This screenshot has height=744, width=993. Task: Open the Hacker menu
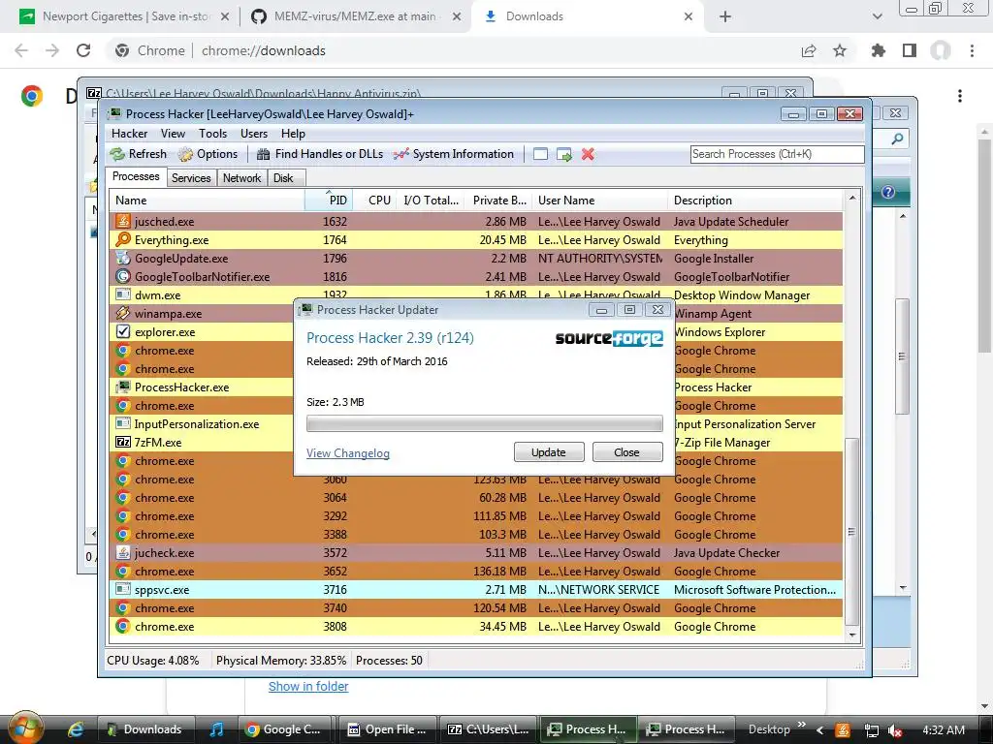tap(129, 134)
